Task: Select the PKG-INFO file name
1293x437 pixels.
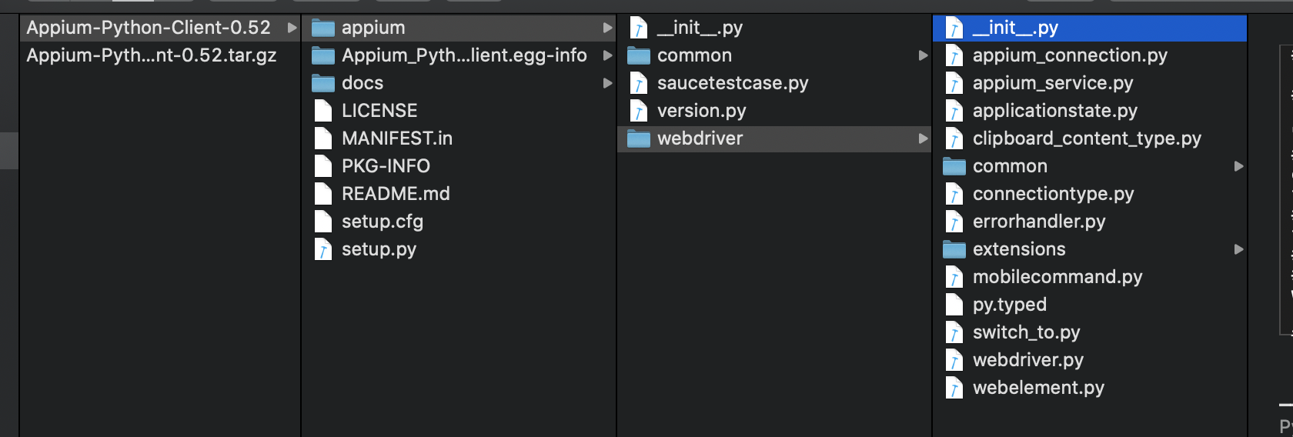Action: point(386,166)
